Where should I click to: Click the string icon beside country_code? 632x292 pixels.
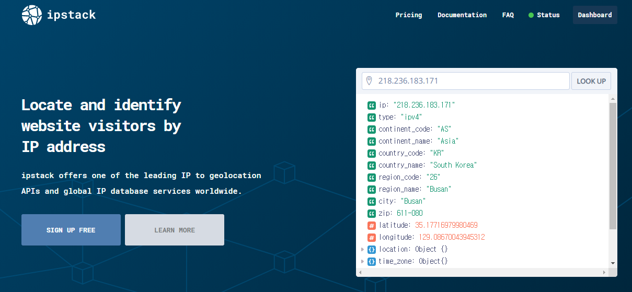coord(372,153)
